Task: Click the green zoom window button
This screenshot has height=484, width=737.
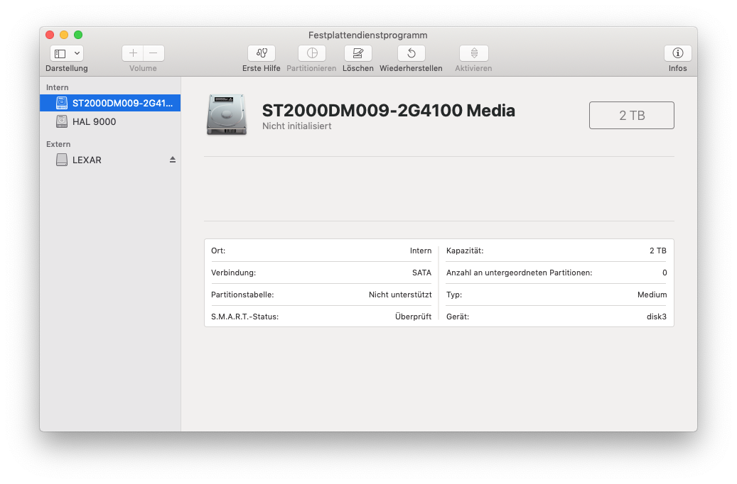Action: (x=78, y=35)
